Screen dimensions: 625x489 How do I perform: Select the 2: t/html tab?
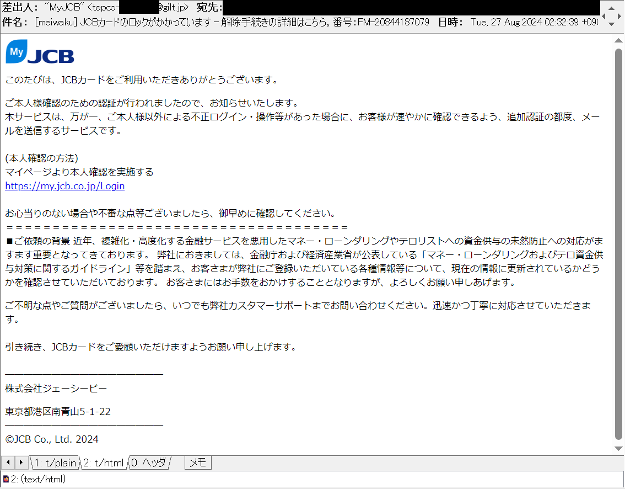pos(104,463)
